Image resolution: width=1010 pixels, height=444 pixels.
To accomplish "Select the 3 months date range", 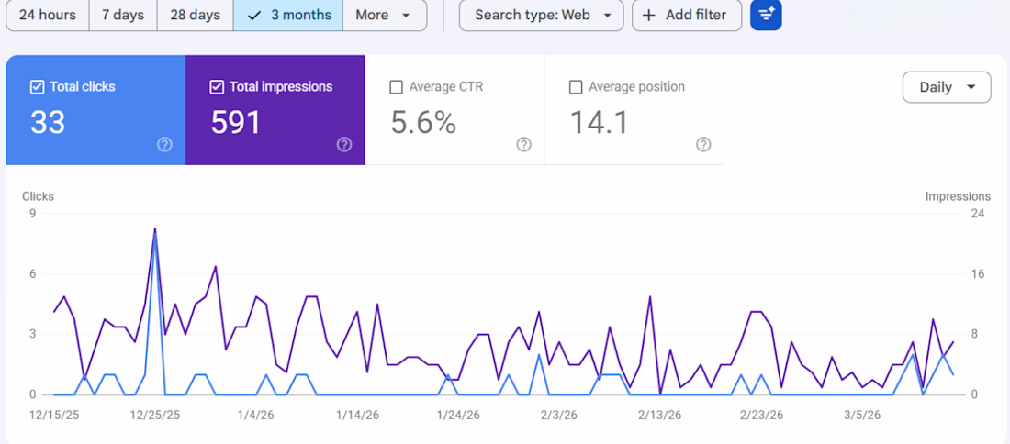I will tap(287, 15).
